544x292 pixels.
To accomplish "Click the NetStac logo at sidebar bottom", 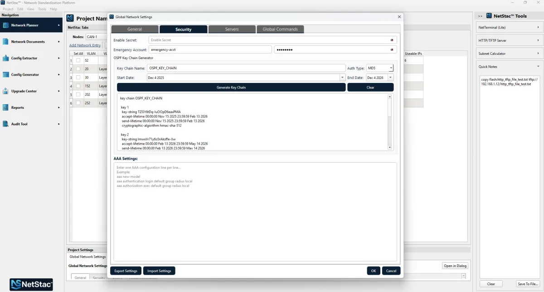I will (x=32, y=284).
